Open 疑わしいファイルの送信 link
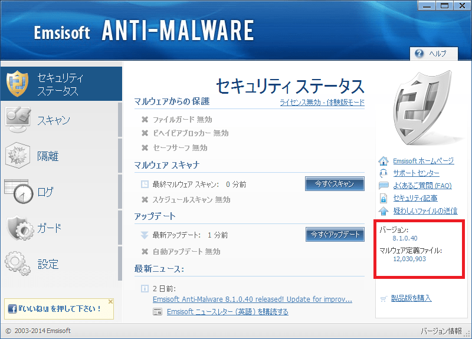 (425, 210)
